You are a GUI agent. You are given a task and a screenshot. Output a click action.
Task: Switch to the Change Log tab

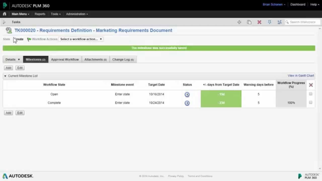tap(123, 60)
